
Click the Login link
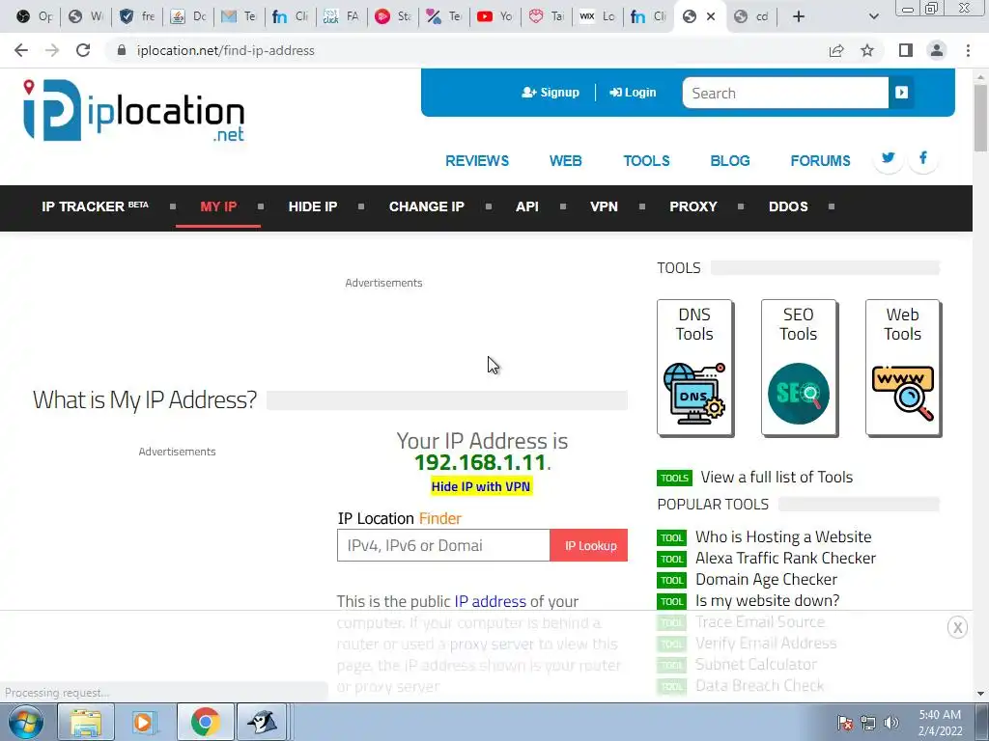[633, 93]
